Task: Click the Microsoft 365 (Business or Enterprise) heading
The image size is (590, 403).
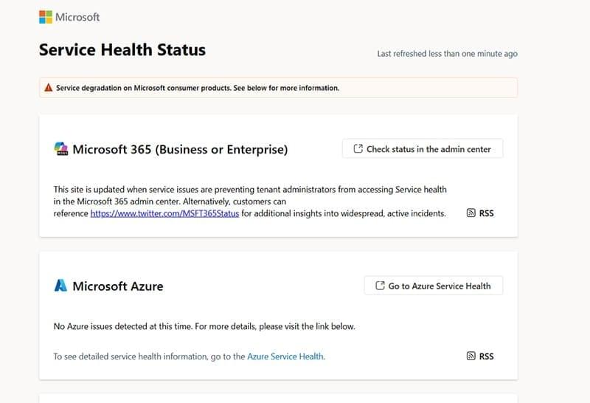Action: pyautogui.click(x=180, y=149)
